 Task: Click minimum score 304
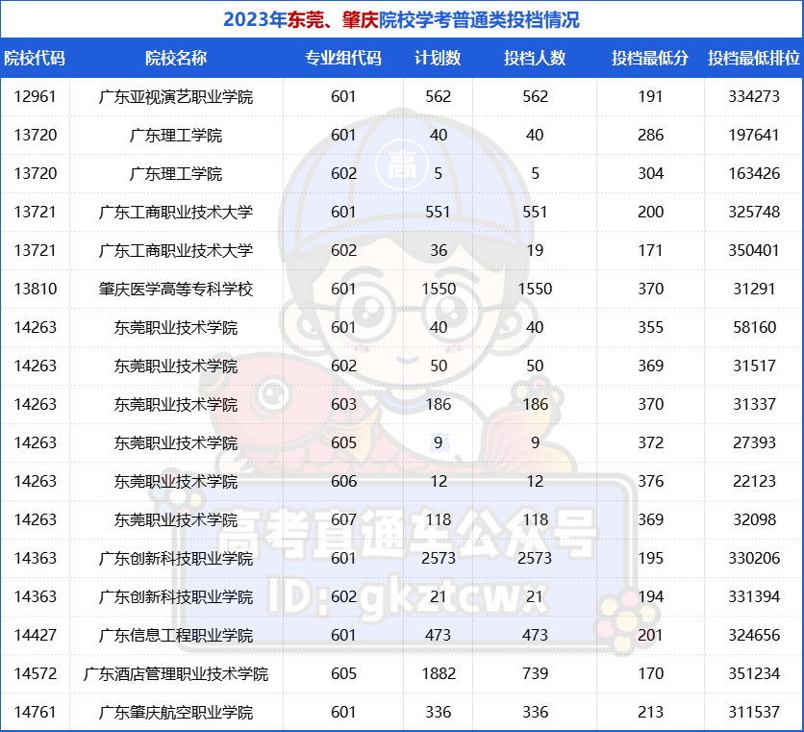650,173
